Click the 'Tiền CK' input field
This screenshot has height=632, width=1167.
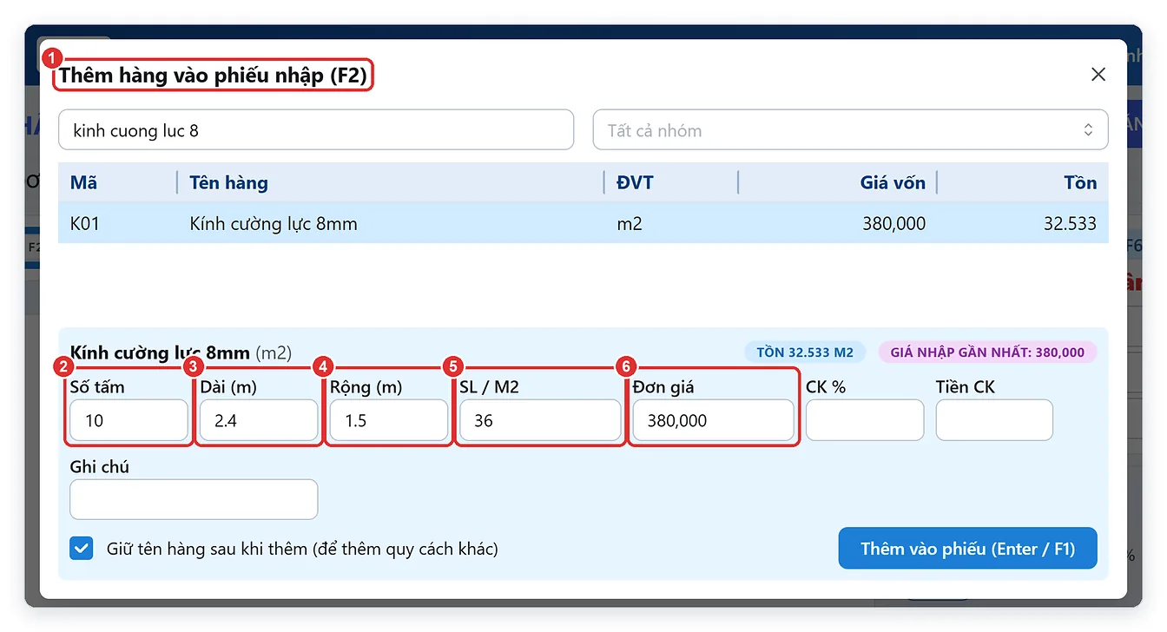point(994,420)
